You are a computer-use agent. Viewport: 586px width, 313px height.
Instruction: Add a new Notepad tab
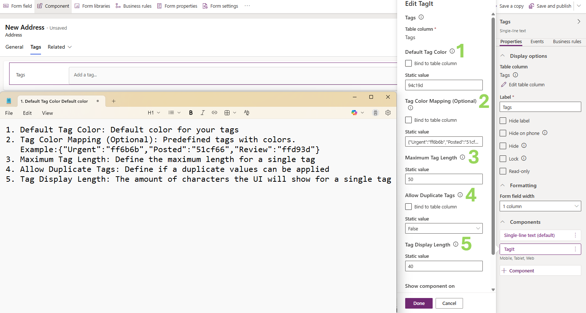113,101
